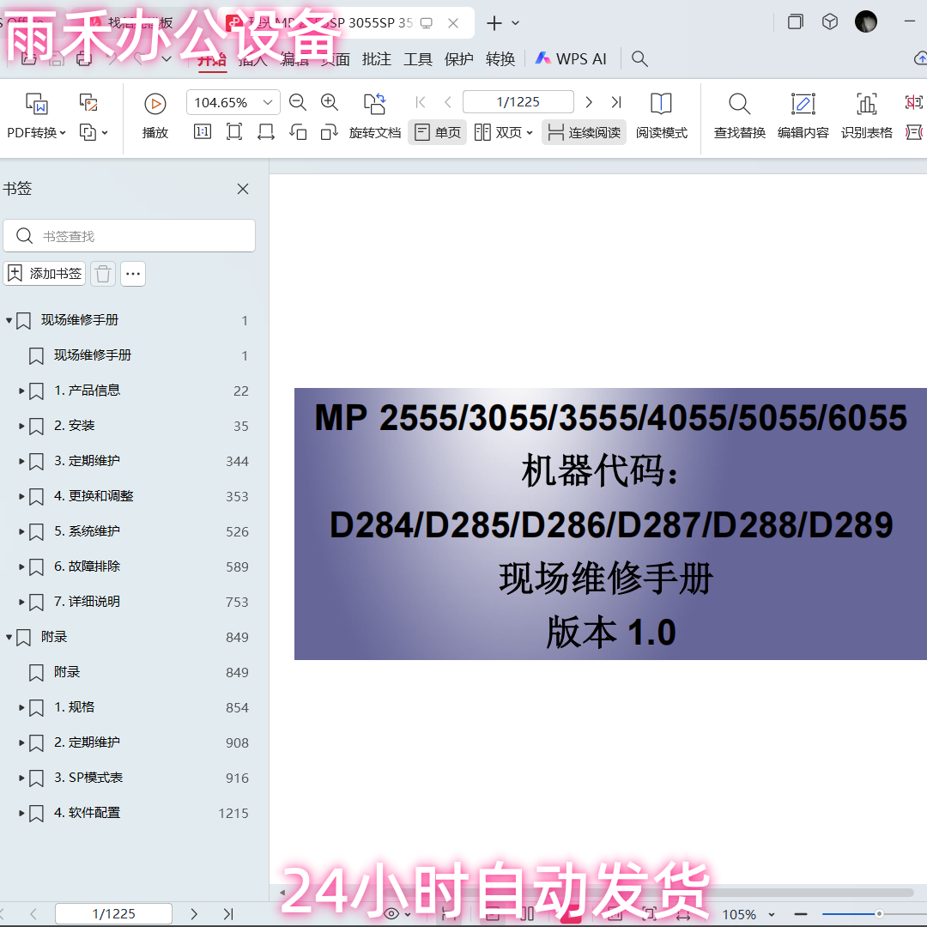Click the multi-window icon in title bar
The width and height of the screenshot is (927, 927).
[x=796, y=22]
